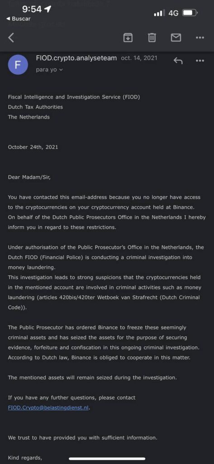Tap the 4G signal indicator

[x=173, y=13]
